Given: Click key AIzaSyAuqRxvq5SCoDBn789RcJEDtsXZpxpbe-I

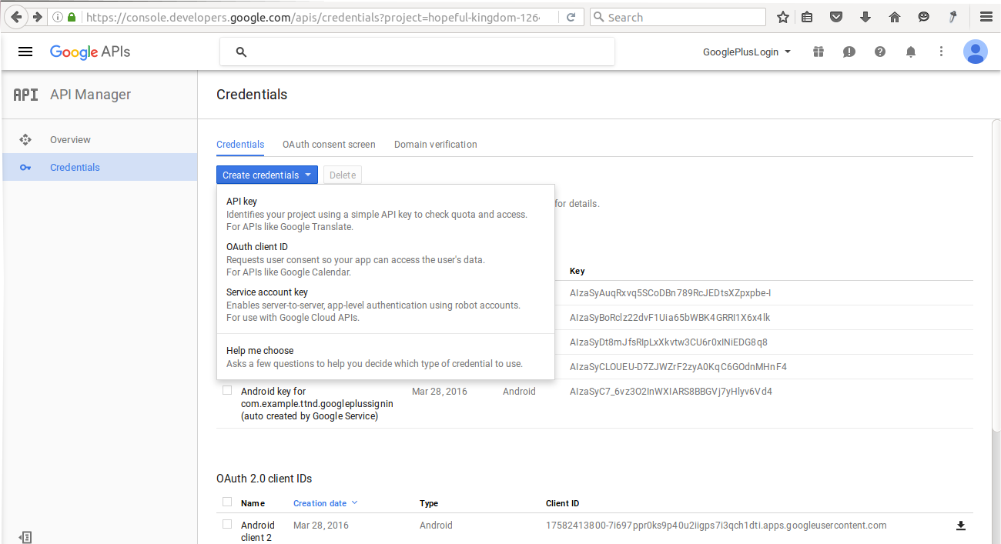Looking at the screenshot, I should 671,293.
